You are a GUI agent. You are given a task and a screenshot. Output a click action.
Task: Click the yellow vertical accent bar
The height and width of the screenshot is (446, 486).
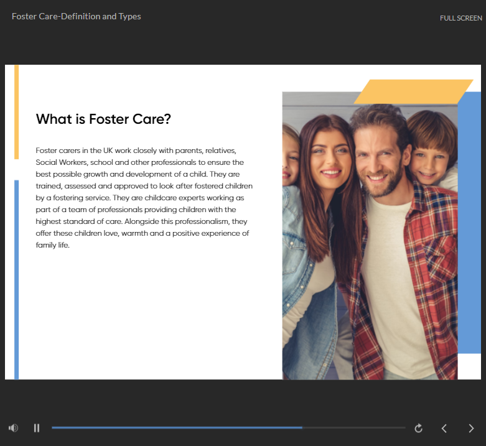tap(17, 112)
